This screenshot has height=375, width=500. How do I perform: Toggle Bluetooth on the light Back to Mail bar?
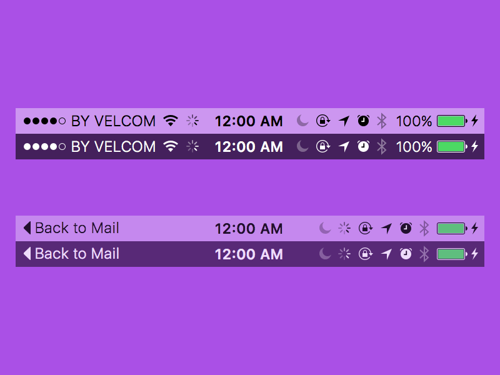[424, 228]
